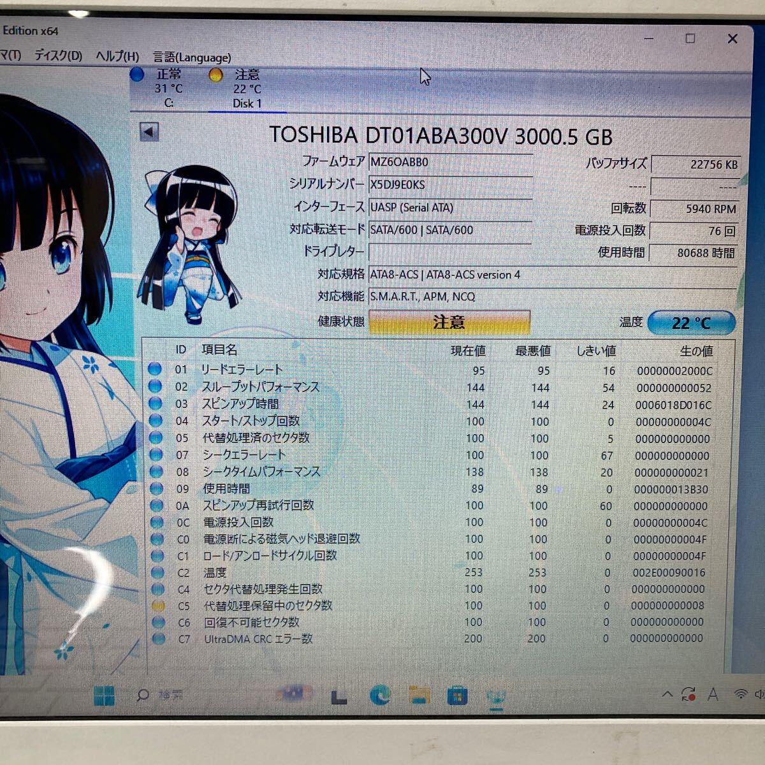The height and width of the screenshot is (765, 765).
Task: Click the Shizuku chibi character image
Action: coord(191,244)
